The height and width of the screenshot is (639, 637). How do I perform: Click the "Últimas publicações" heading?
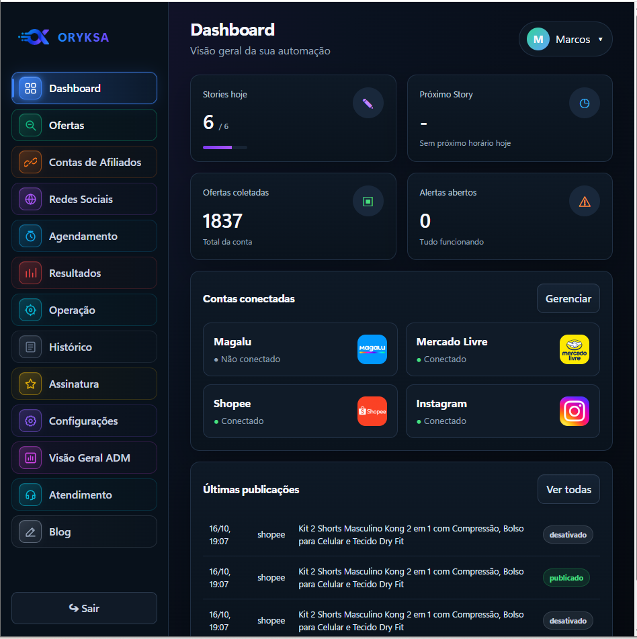click(251, 489)
